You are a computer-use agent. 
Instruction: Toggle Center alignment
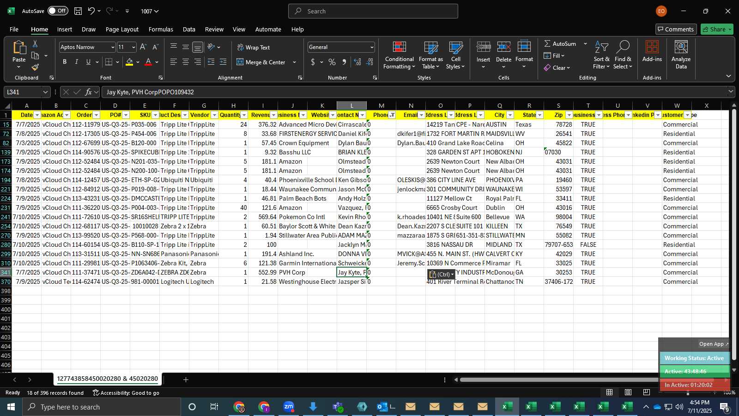[x=186, y=62]
